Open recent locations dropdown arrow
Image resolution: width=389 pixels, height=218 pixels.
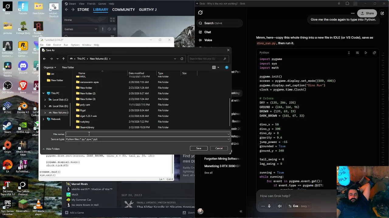click(57, 59)
